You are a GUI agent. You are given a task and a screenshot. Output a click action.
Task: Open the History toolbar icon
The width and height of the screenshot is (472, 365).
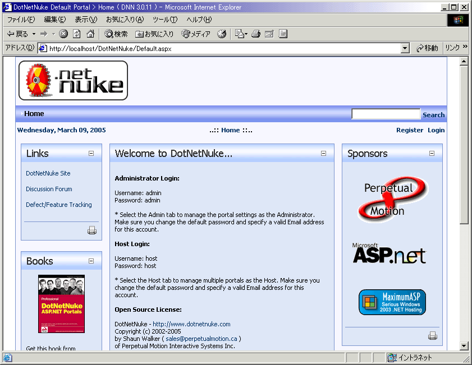coord(222,34)
